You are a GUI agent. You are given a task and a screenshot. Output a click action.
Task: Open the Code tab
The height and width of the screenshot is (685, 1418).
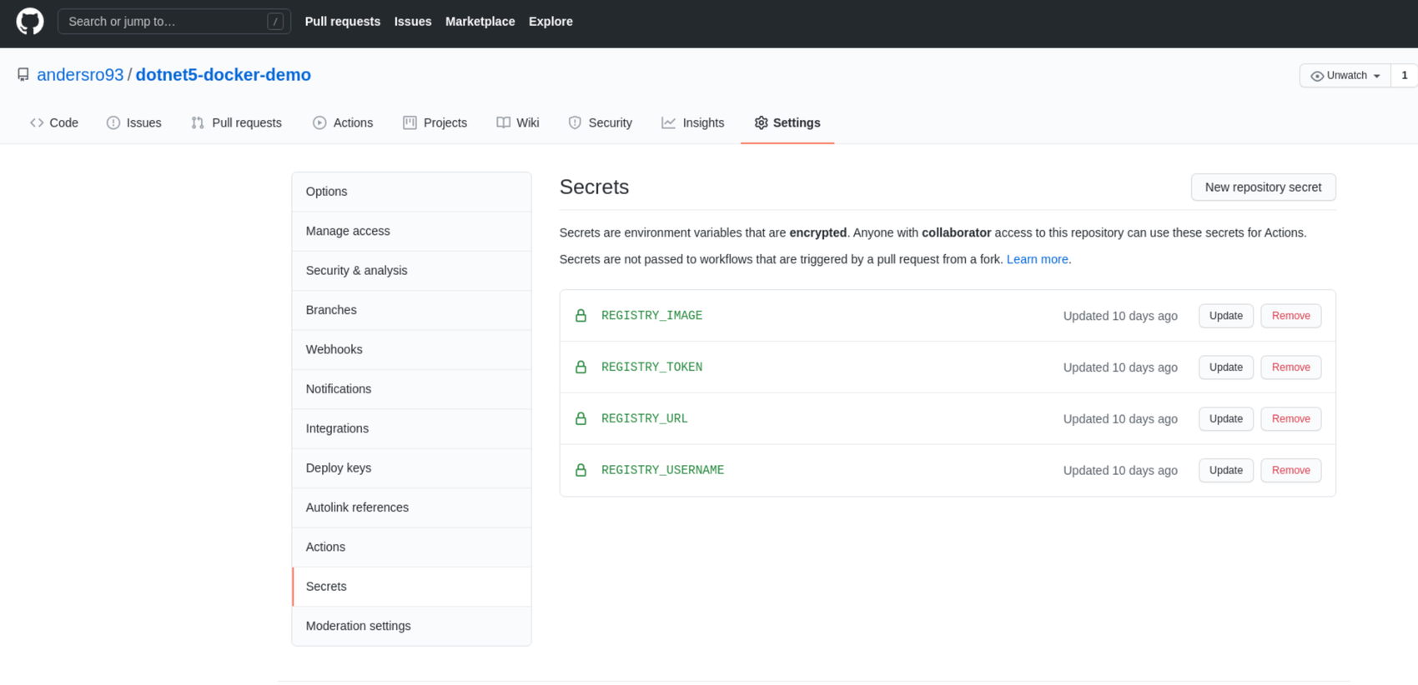point(54,122)
